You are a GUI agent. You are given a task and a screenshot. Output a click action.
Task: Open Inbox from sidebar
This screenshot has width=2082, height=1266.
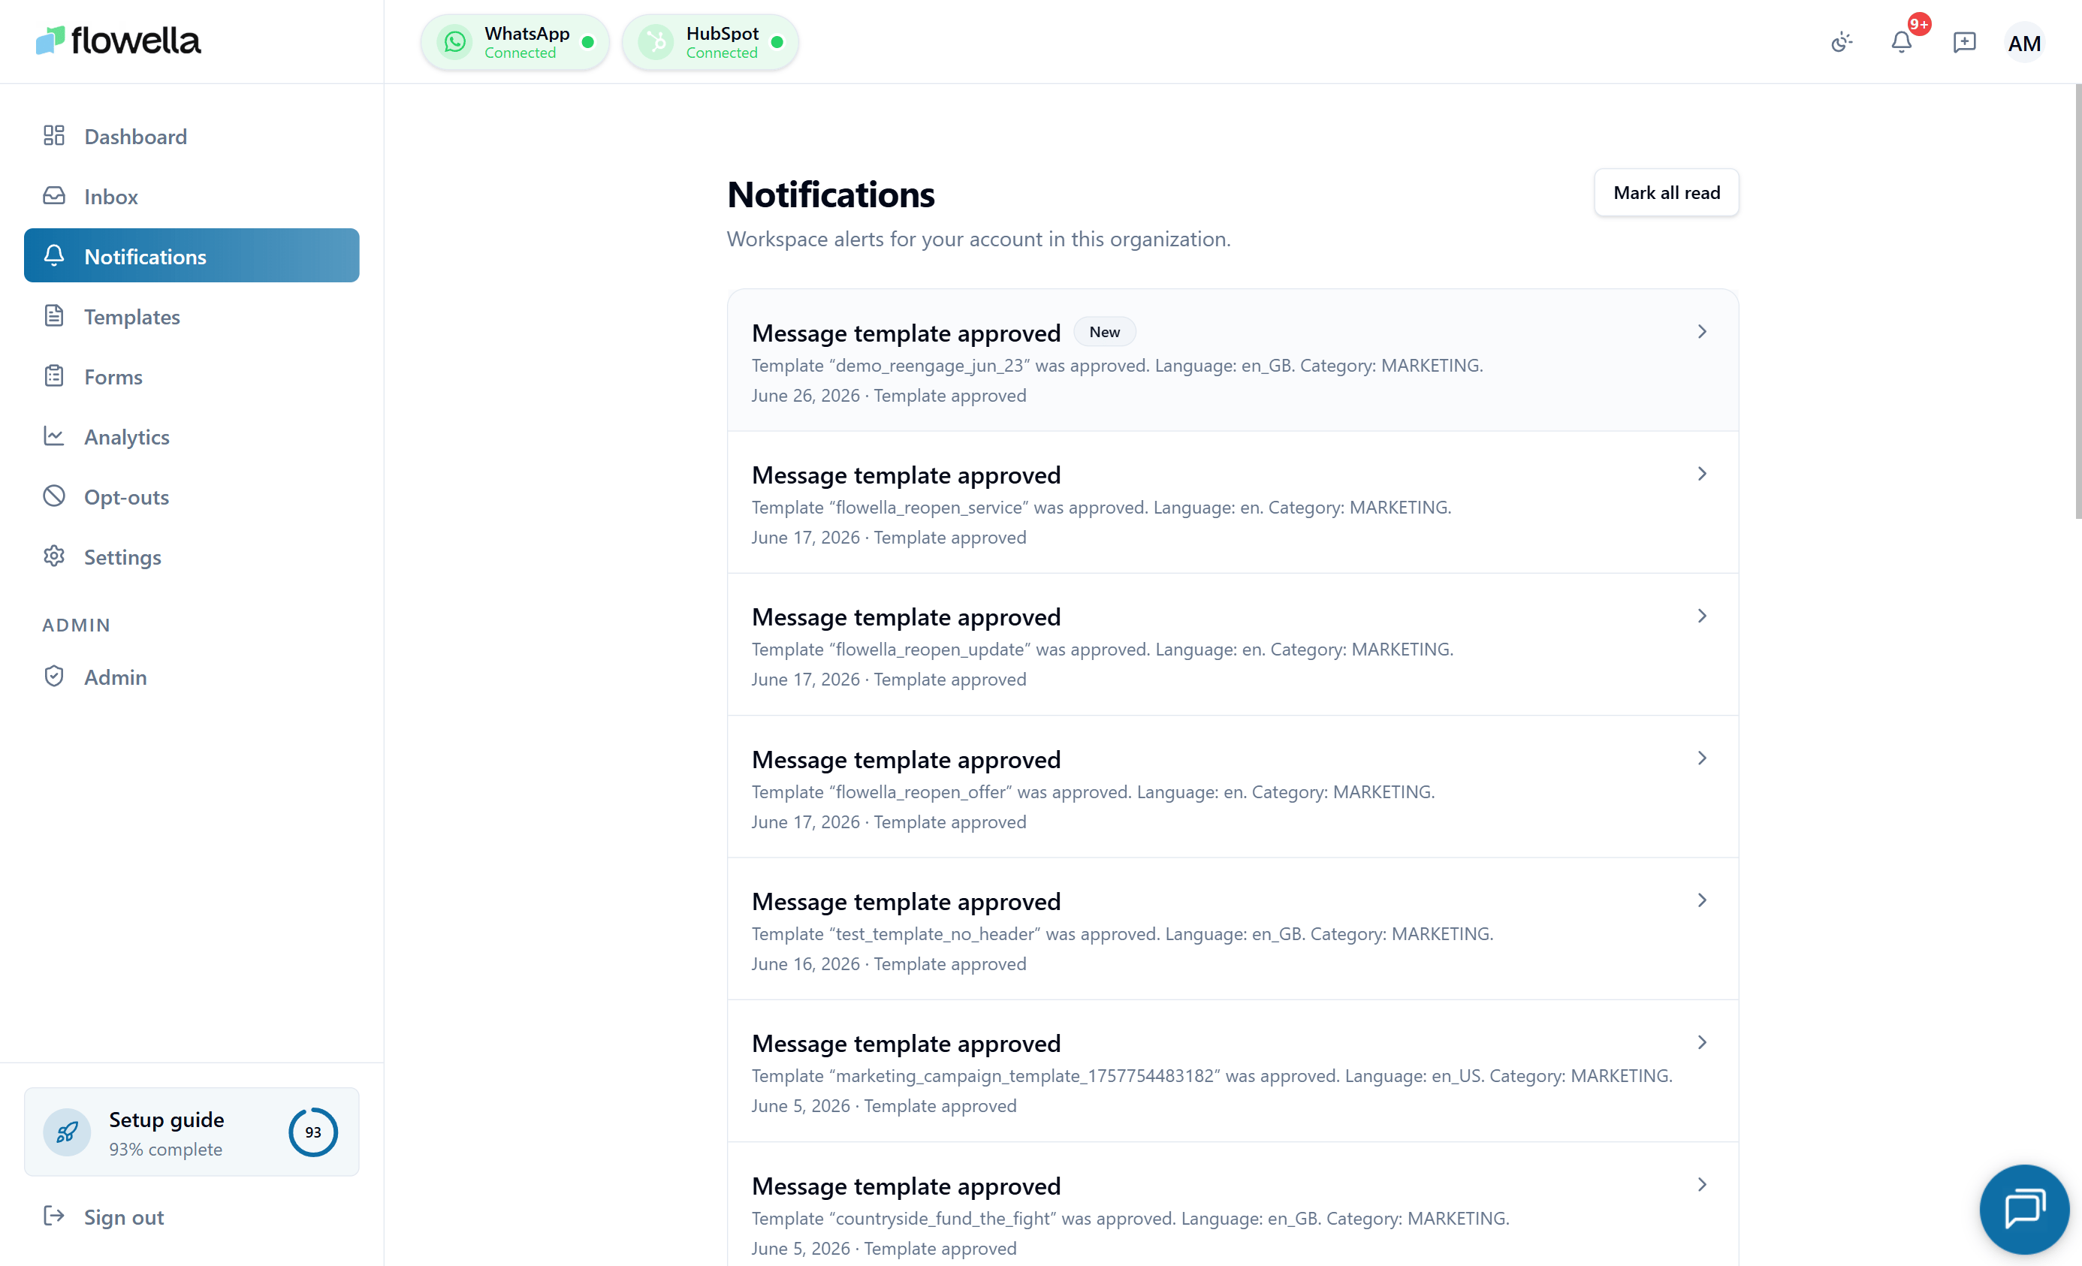[x=191, y=196]
